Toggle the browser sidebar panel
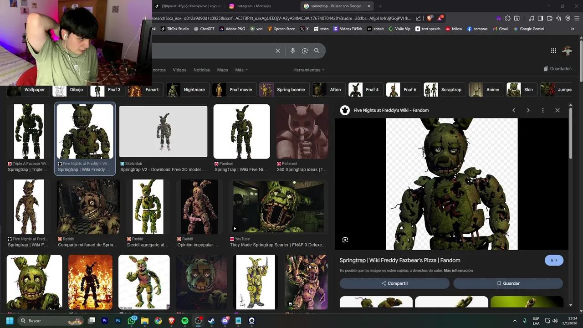The image size is (583, 328). click(x=540, y=18)
